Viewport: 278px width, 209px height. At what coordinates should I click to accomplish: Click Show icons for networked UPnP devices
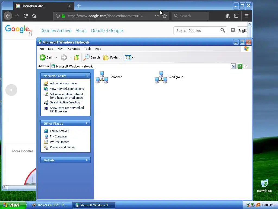[x=67, y=109]
